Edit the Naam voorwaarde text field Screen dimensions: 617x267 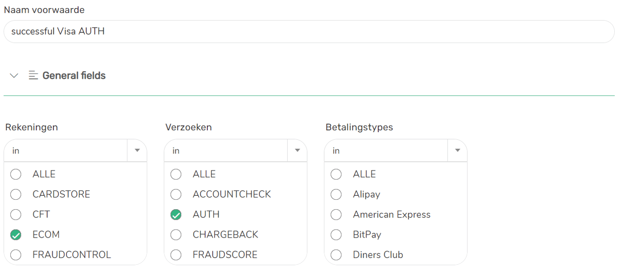click(x=308, y=32)
